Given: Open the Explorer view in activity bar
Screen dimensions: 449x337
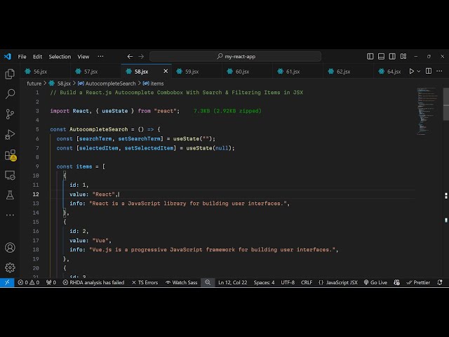Looking at the screenshot, I should tap(10, 74).
